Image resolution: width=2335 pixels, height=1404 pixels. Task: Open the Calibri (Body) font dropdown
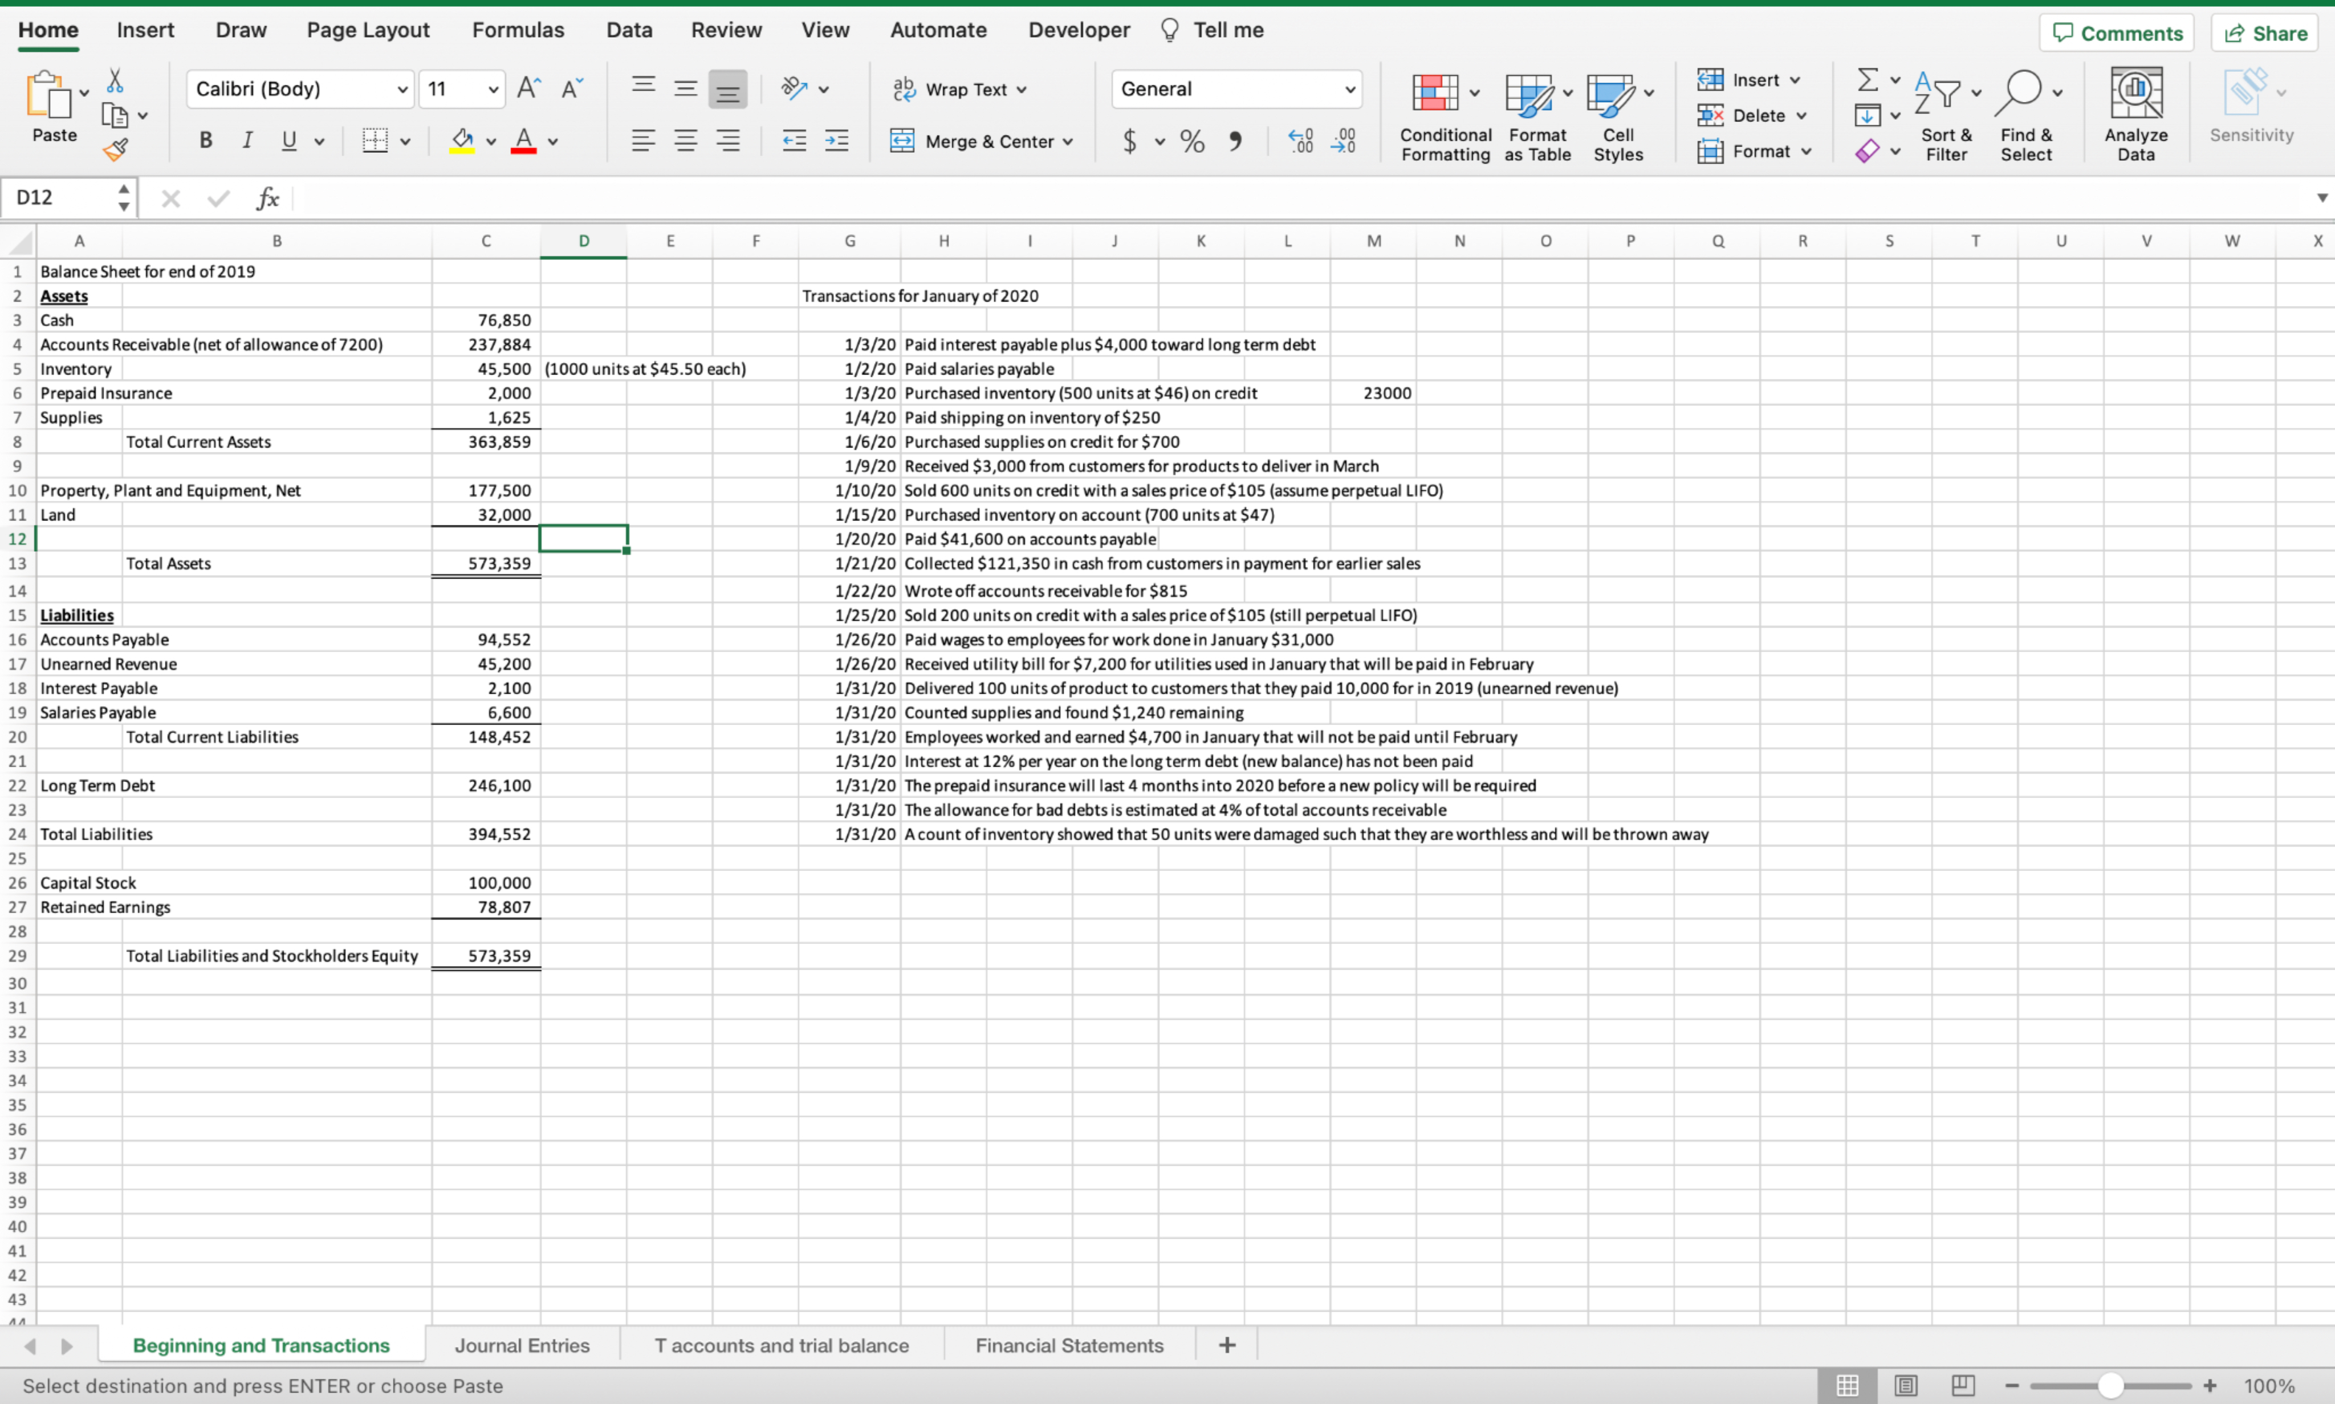402,89
